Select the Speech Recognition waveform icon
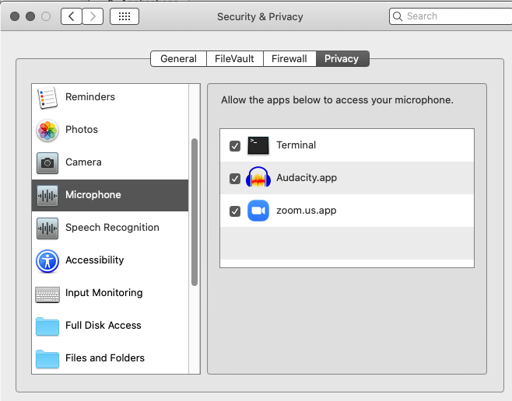512x401 pixels. click(47, 228)
